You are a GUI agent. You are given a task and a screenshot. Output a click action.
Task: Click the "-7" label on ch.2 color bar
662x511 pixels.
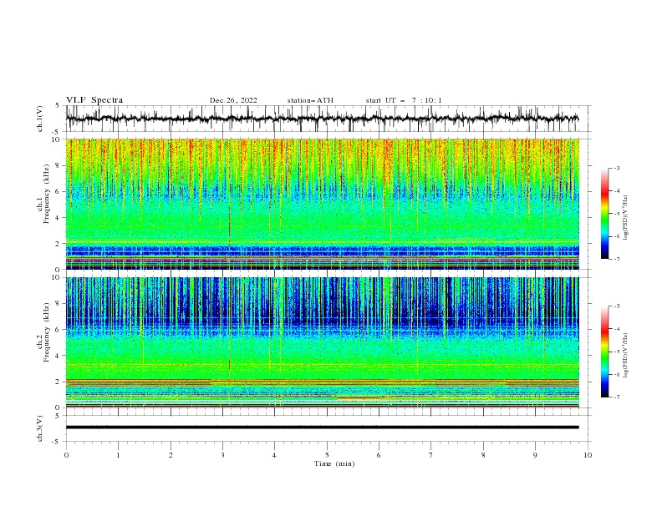617,397
